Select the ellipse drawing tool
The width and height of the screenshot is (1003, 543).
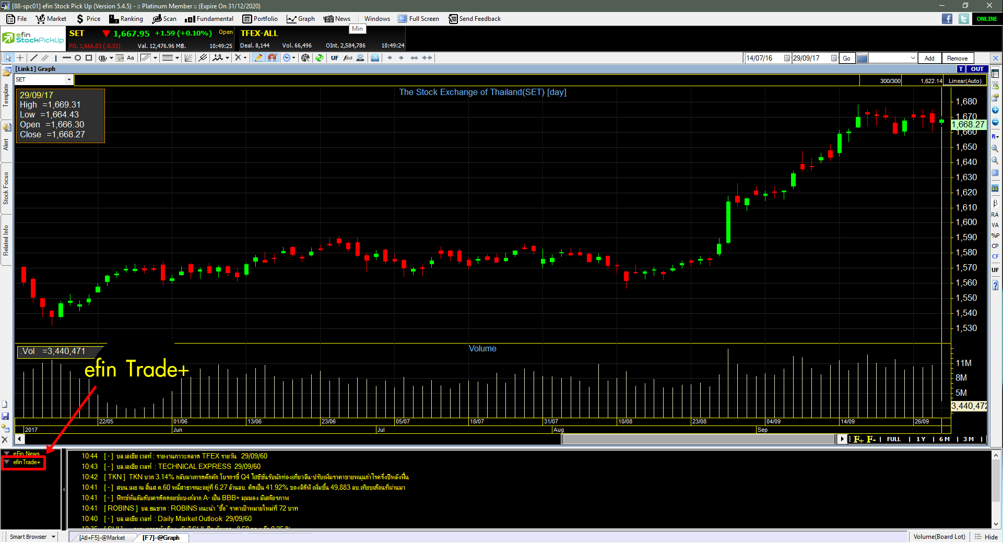78,58
